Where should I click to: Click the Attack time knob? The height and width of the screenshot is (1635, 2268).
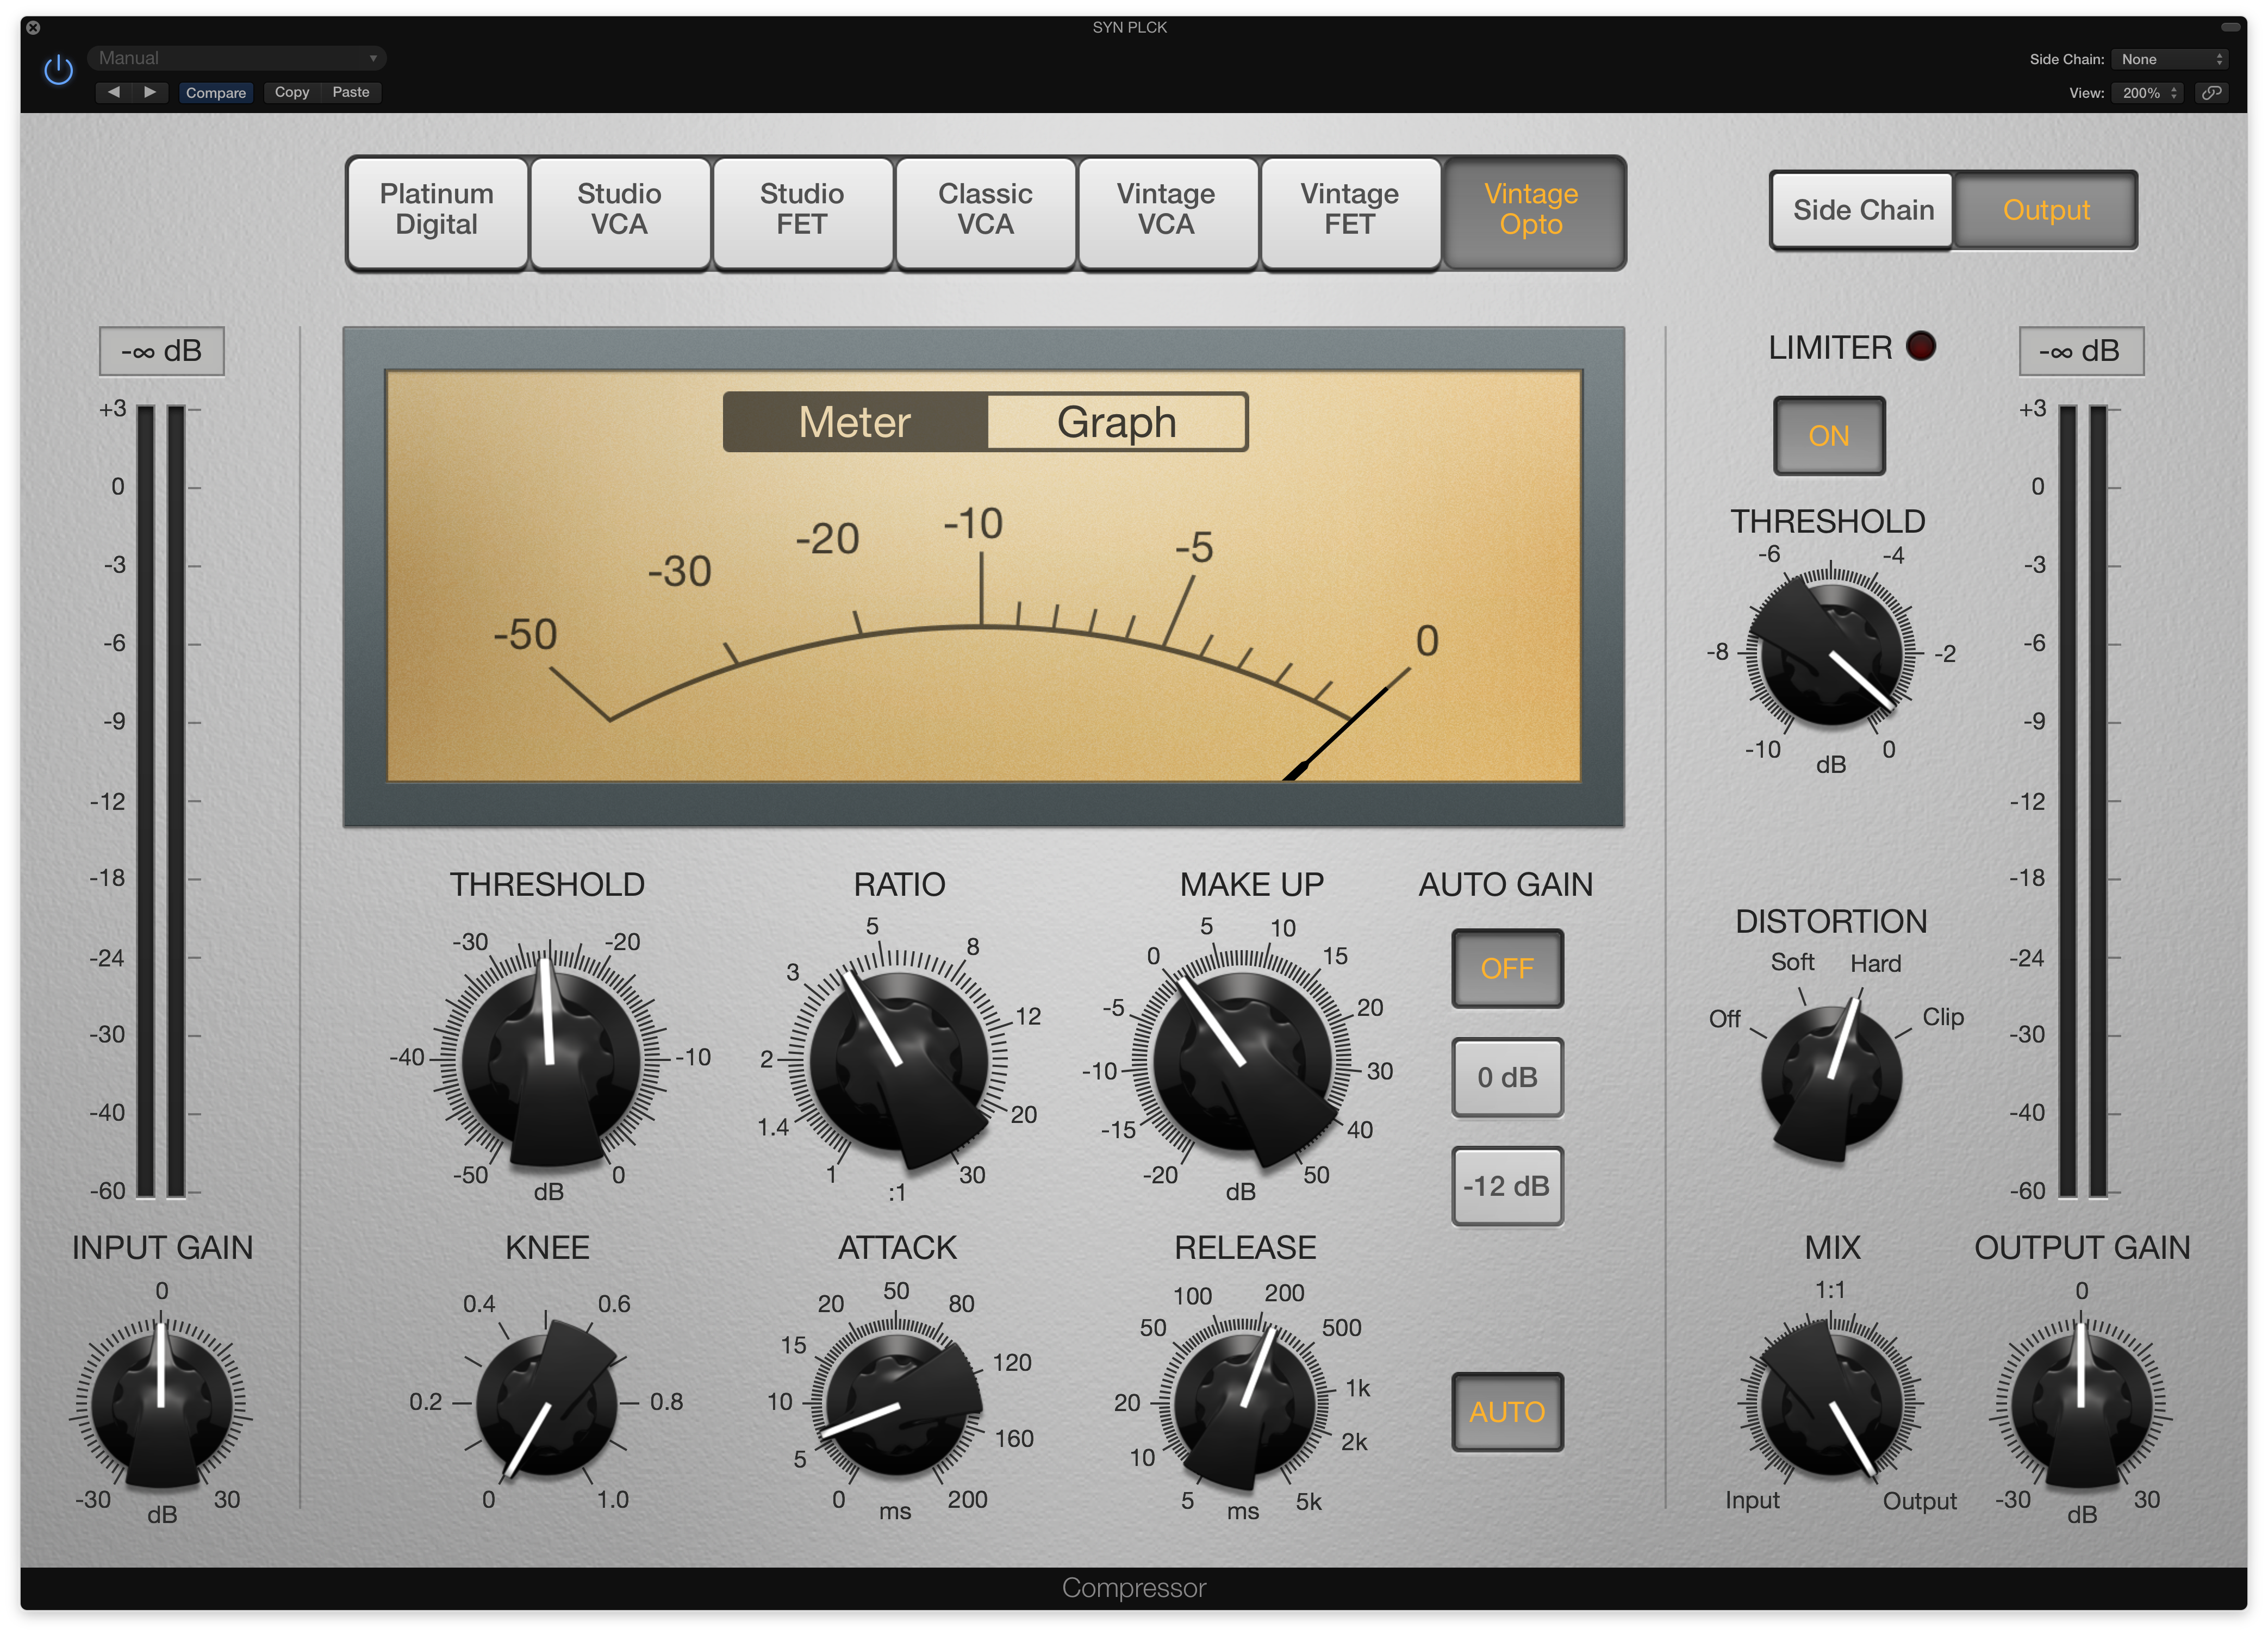pos(896,1404)
